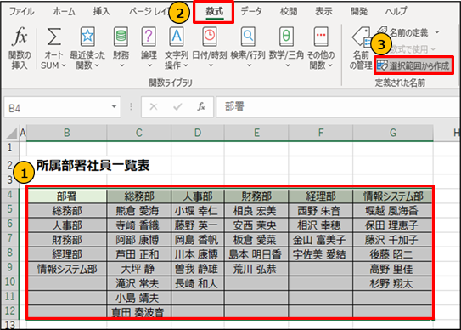
Task: Switch to the データ tab
Action: [x=251, y=12]
